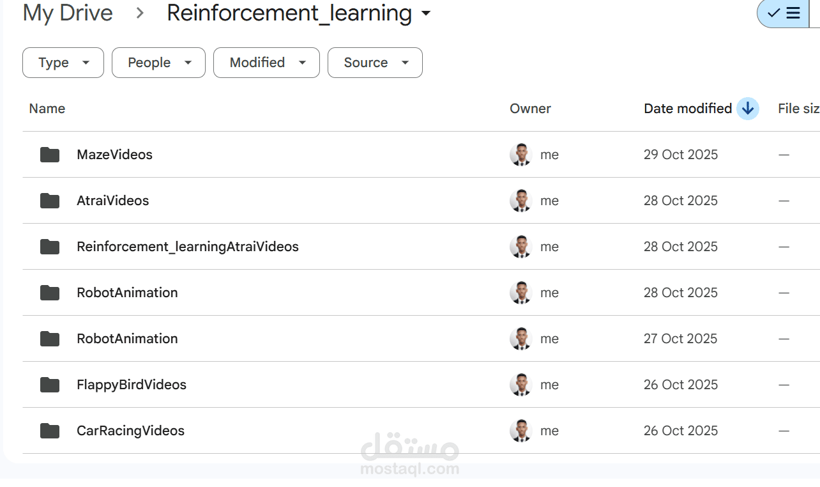
Task: Click owner avatar in CarRacingVideos row
Action: 521,431
